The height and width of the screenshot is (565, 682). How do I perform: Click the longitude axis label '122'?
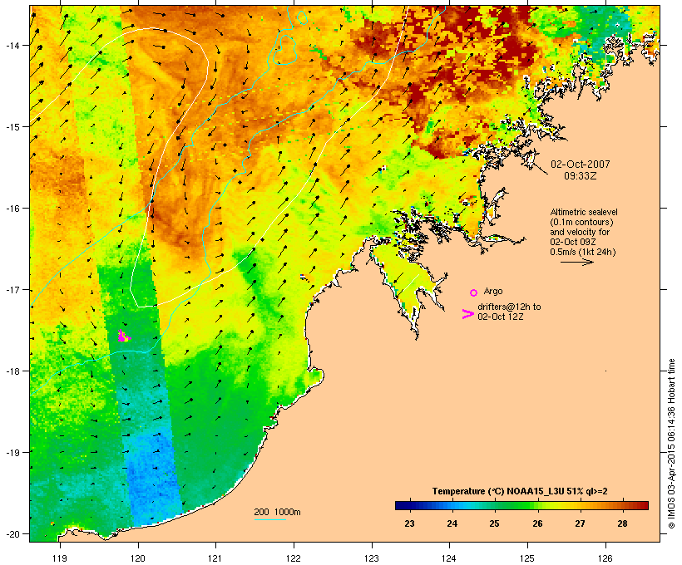pyautogui.click(x=294, y=558)
